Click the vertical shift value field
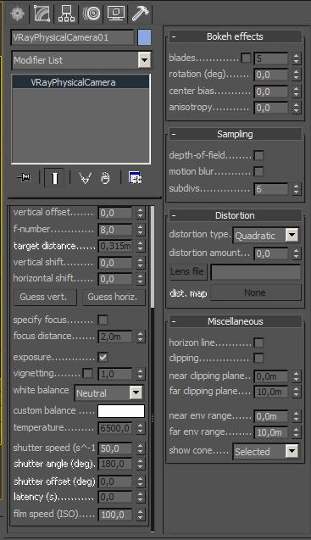 (x=115, y=263)
